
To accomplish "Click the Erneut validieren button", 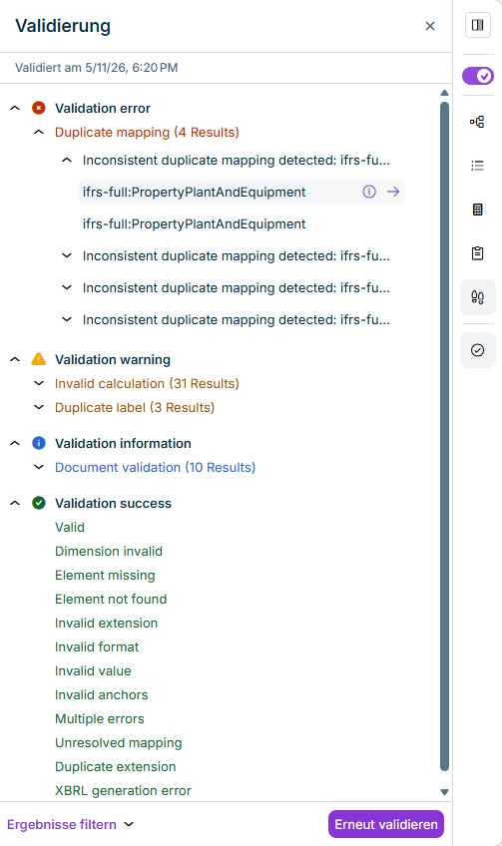I will 386,824.
